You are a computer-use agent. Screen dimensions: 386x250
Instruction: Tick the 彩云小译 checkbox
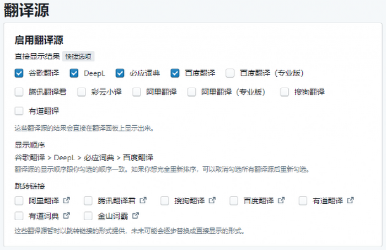point(82,92)
